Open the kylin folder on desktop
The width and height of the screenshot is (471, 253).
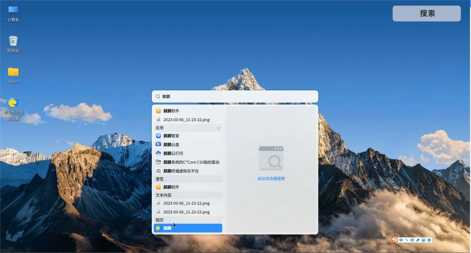(13, 75)
